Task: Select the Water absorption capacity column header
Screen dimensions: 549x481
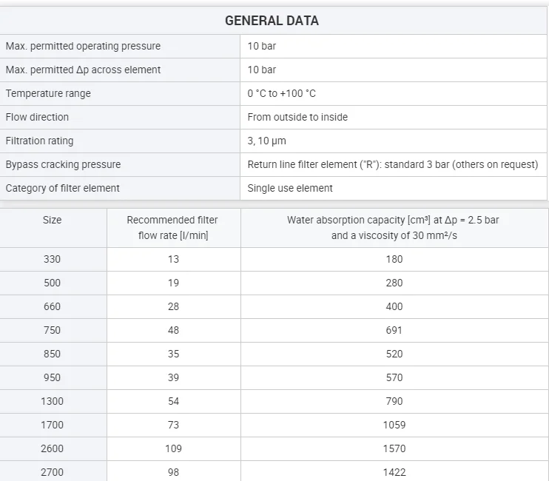Action: point(394,227)
